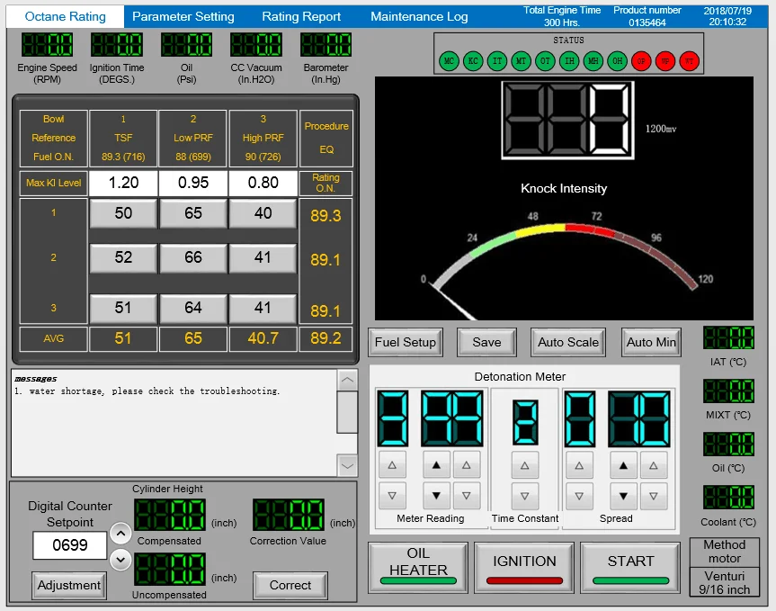Toggle the OIL HEATER switch
This screenshot has width=776, height=611.
pos(418,567)
